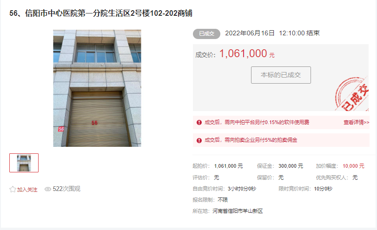Viewport: 377px width, 230px height.
Task: Click the 本标的已成交 button
Action: coord(281,75)
